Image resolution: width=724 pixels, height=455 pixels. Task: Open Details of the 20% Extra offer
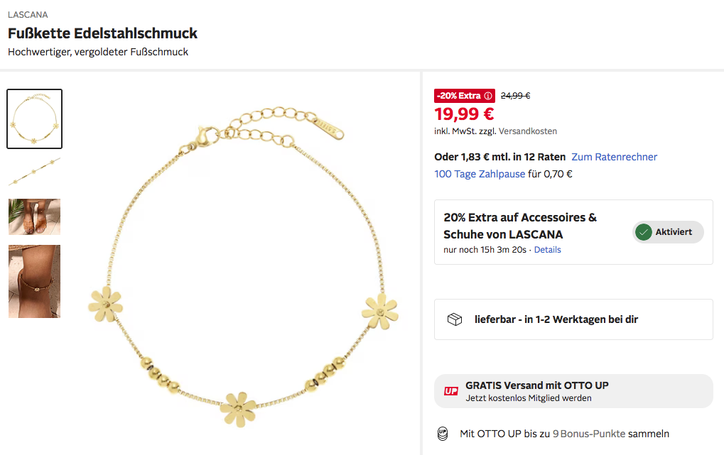point(547,250)
